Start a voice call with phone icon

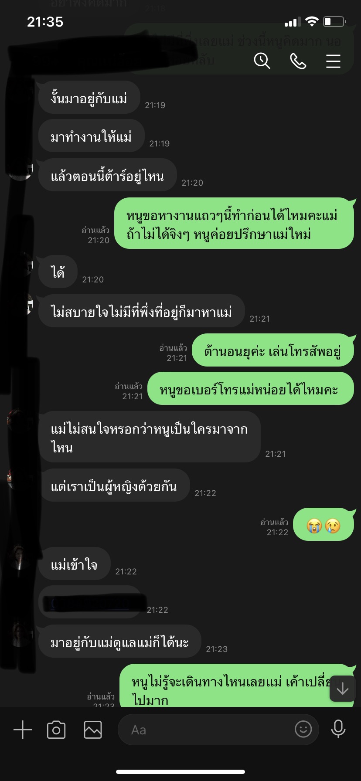coord(298,61)
